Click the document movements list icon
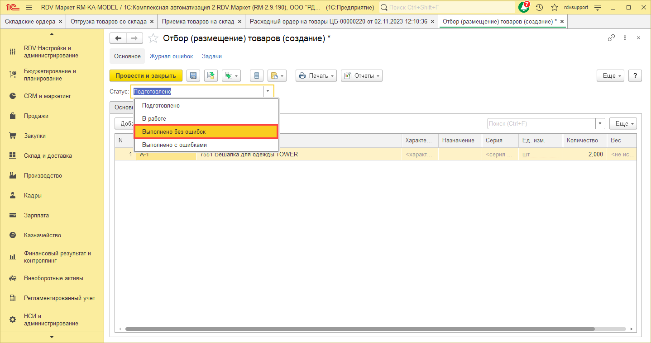This screenshot has width=651, height=343. 257,76
